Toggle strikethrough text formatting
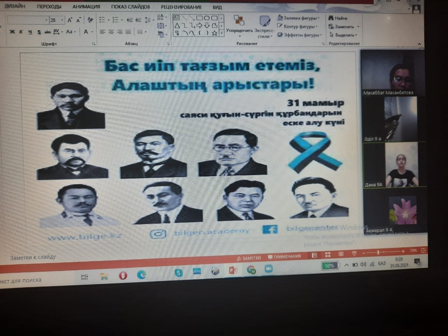 click(x=48, y=32)
